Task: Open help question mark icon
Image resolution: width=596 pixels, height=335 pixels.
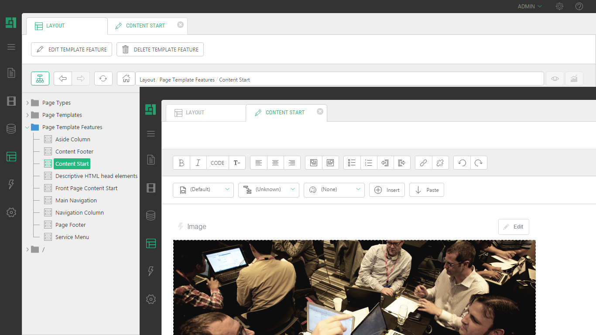Action: [579, 7]
